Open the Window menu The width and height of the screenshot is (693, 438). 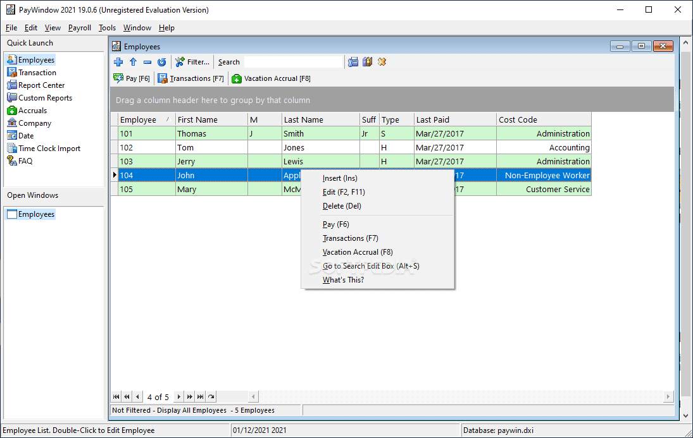click(137, 28)
